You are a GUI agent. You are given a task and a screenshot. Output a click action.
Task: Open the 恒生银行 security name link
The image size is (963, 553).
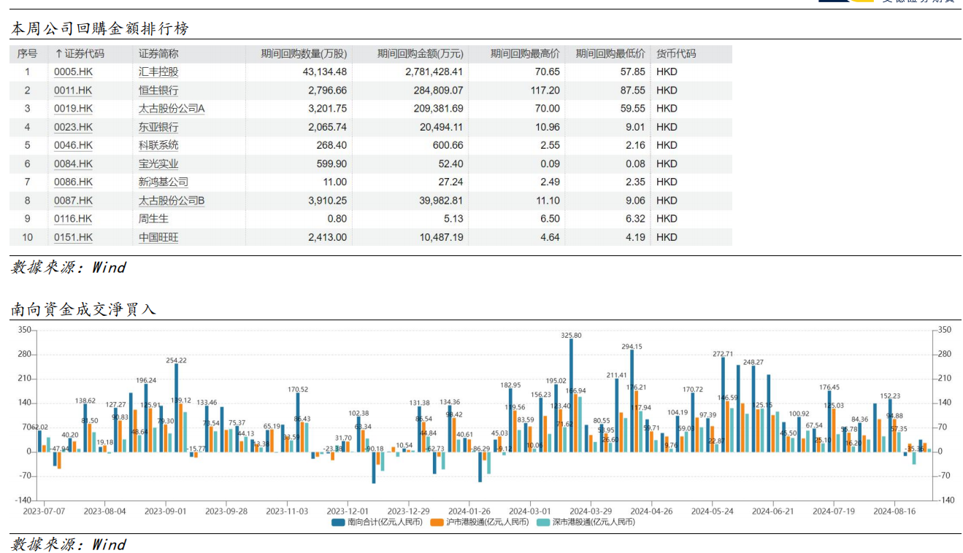(x=158, y=90)
